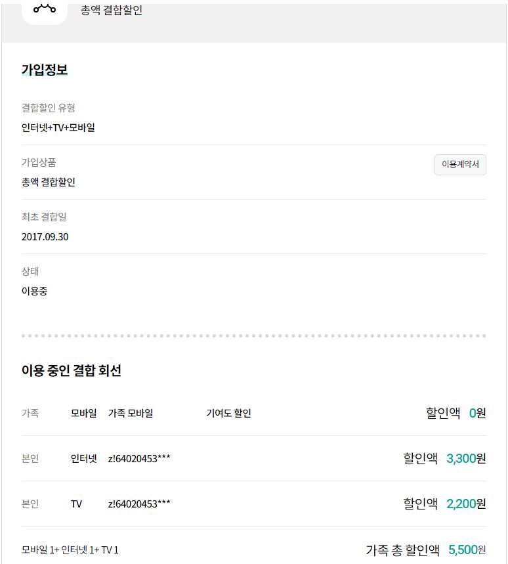Click the 가입정보 section heading
508x564 pixels.
45,70
